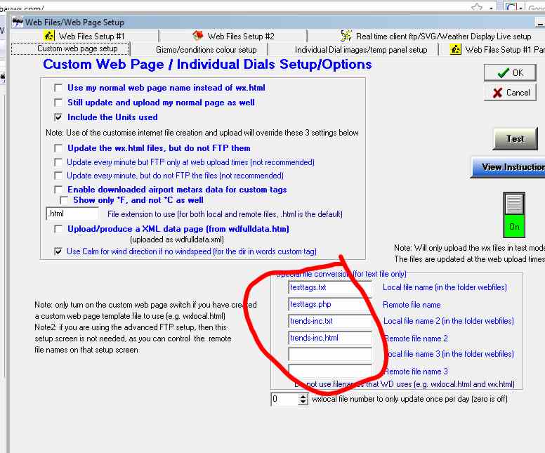Confirm settings with the OK button
The width and height of the screenshot is (545, 453).
(510, 73)
